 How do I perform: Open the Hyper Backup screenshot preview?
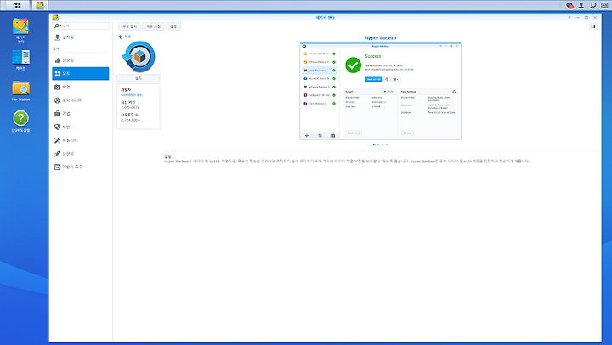[380, 91]
